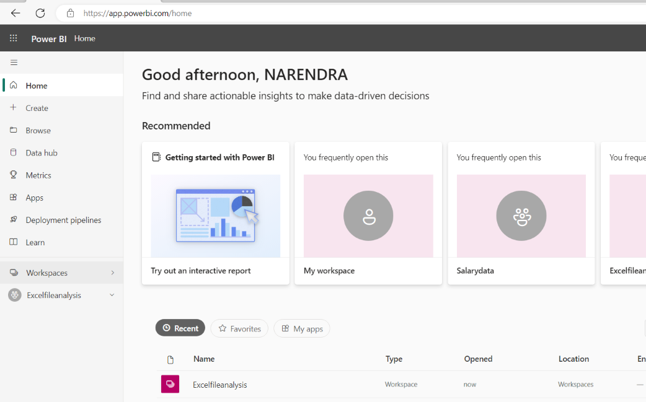Expand the Workspaces flyout chevron
646x402 pixels.
pyautogui.click(x=112, y=273)
